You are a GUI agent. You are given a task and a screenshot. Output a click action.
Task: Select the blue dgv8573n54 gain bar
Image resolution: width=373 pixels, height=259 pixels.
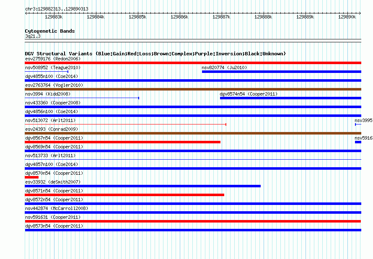[x=193, y=230]
